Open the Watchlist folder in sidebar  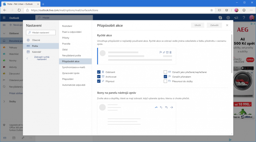[x=14, y=54]
